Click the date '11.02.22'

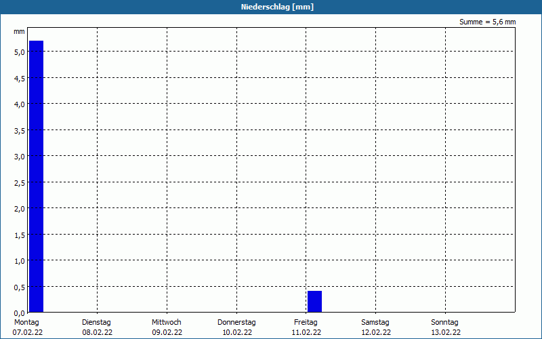306,332
